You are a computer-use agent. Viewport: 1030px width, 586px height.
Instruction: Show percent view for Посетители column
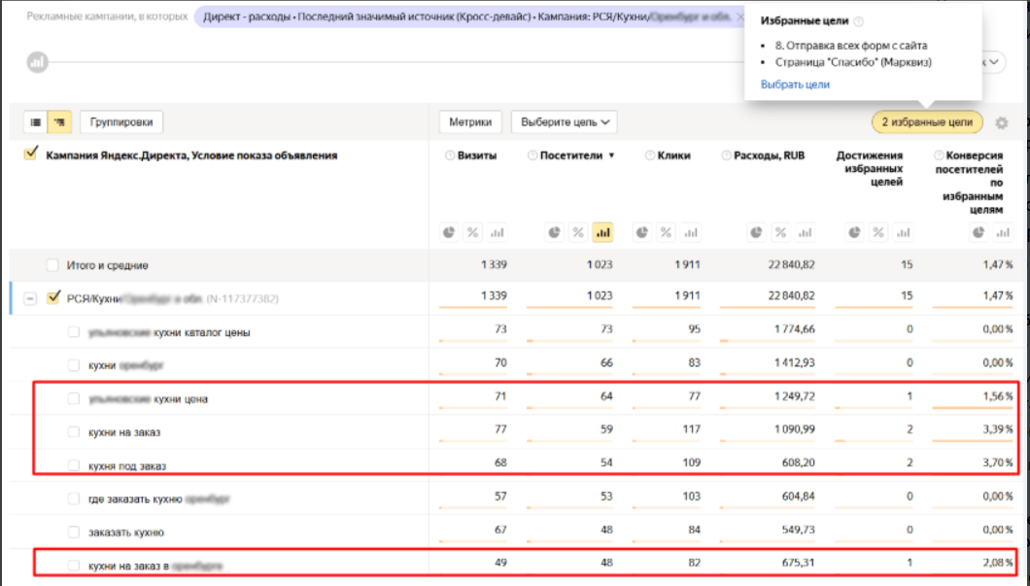[578, 232]
